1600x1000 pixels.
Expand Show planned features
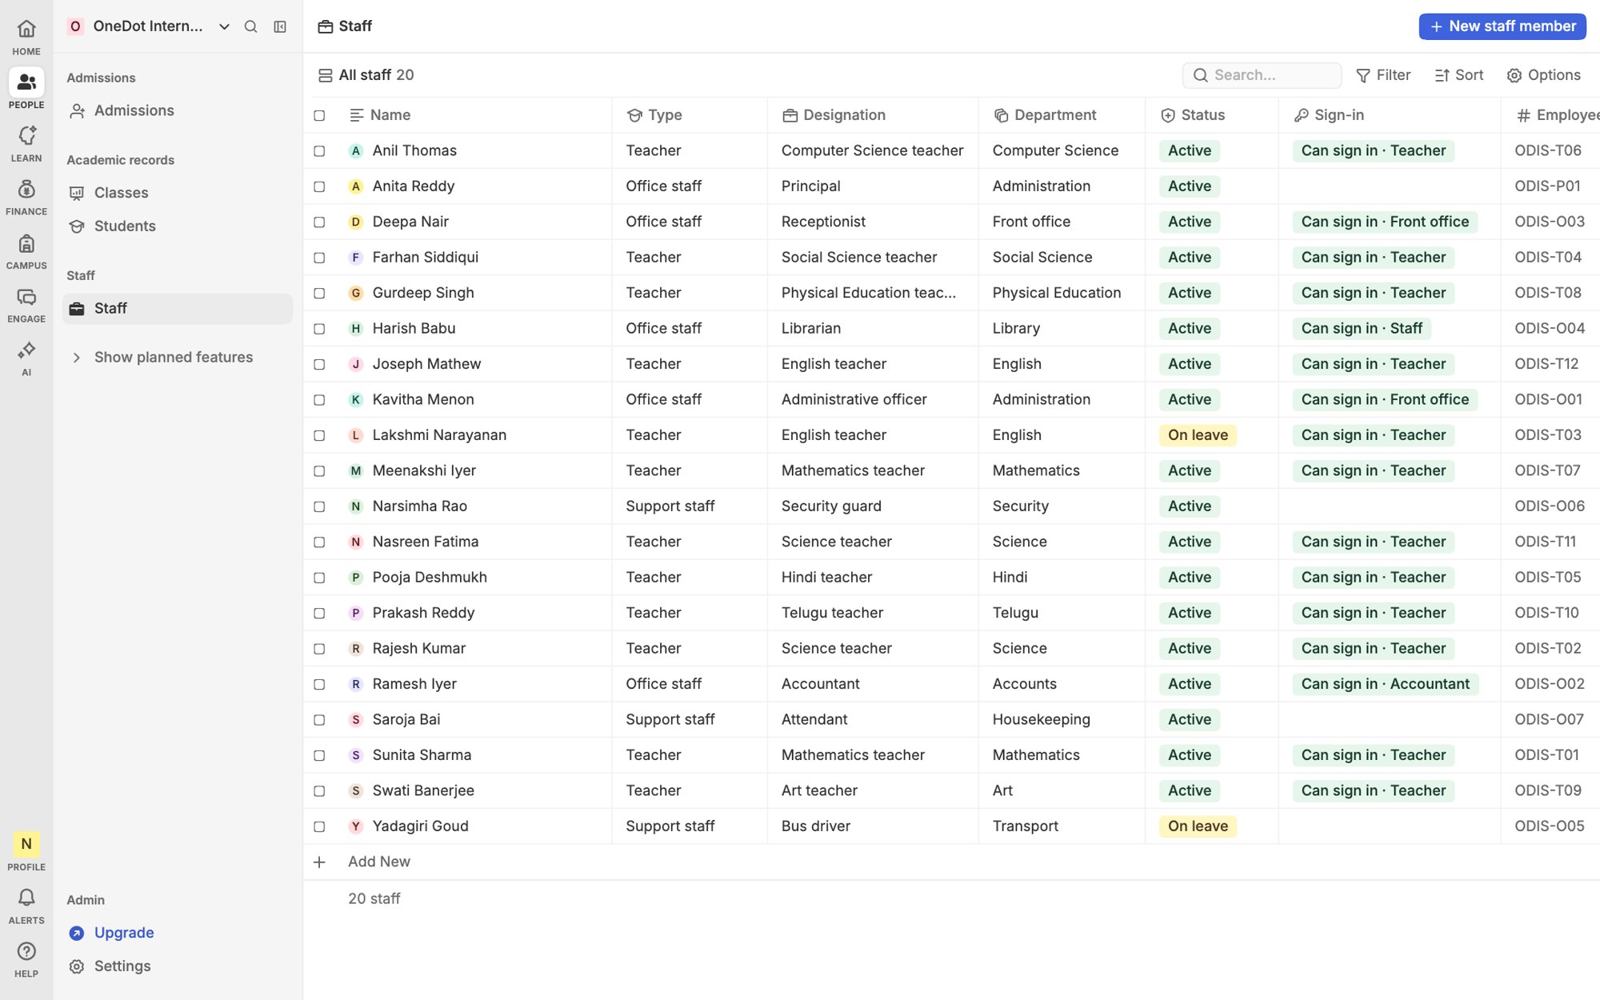174,357
